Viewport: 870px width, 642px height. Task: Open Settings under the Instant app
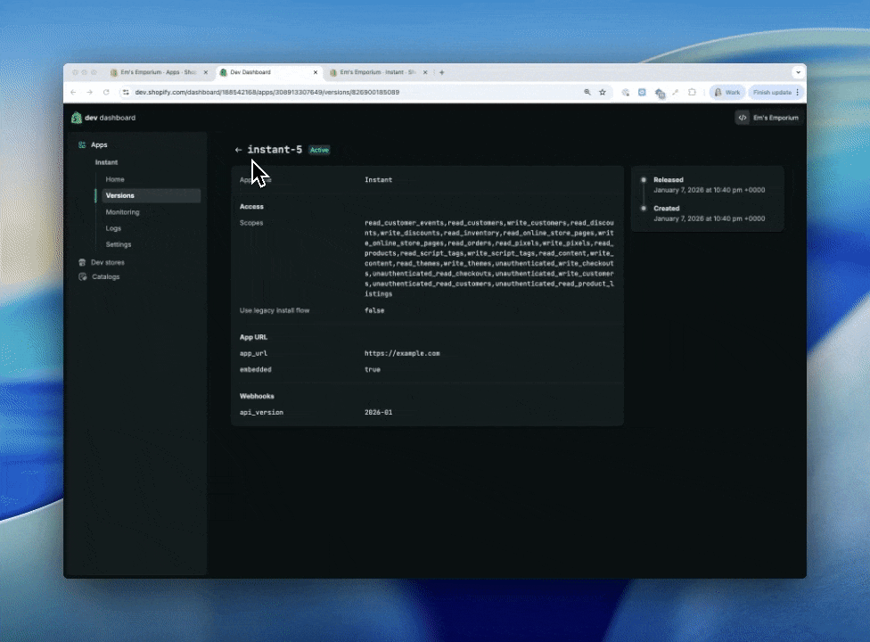[118, 244]
